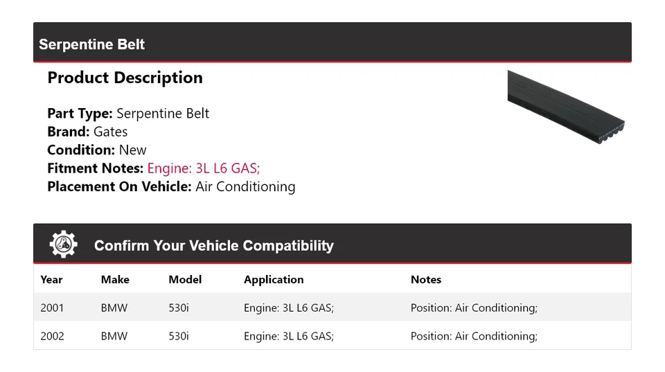Click the red fitment notes text
The width and height of the screenshot is (665, 372).
tap(204, 168)
